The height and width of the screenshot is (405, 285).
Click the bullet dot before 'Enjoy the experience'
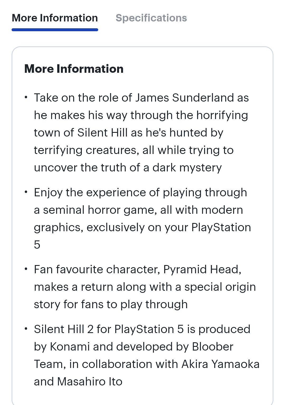click(26, 192)
